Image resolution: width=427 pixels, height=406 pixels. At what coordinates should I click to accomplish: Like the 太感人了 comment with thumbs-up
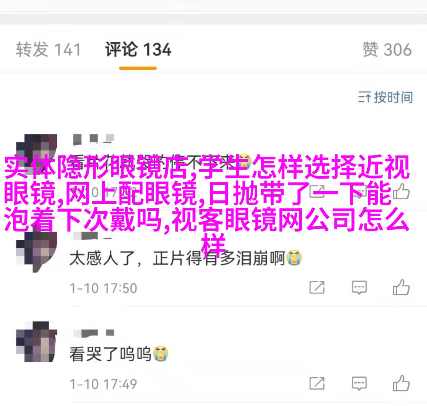pos(401,287)
